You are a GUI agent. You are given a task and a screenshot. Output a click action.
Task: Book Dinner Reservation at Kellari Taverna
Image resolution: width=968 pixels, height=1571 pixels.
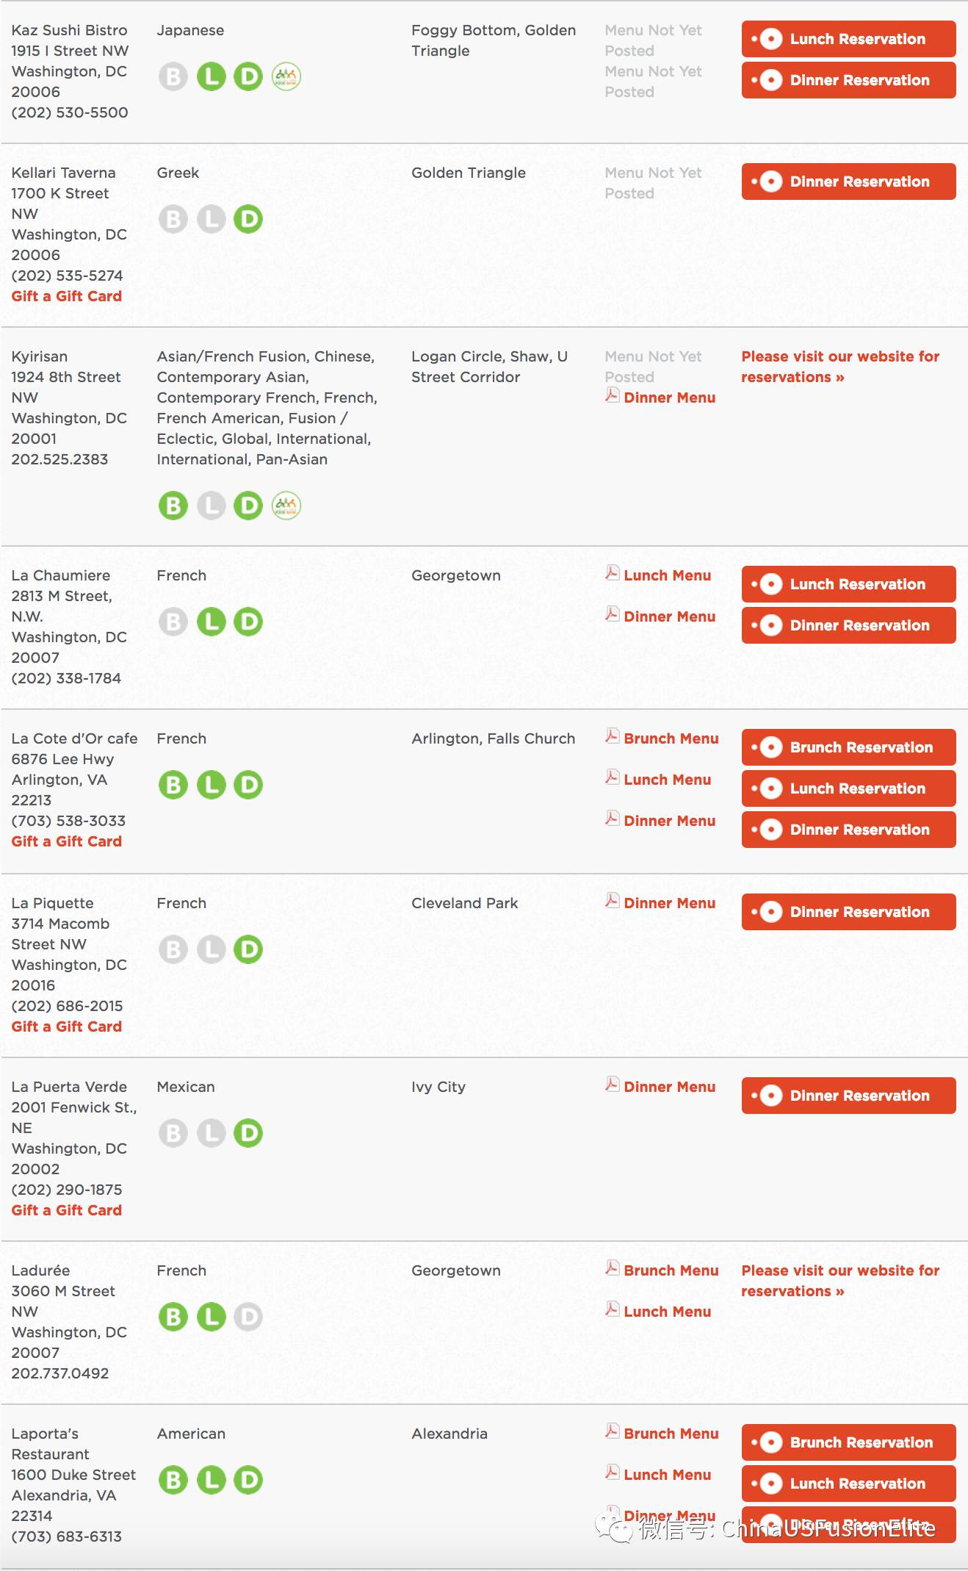click(x=848, y=181)
